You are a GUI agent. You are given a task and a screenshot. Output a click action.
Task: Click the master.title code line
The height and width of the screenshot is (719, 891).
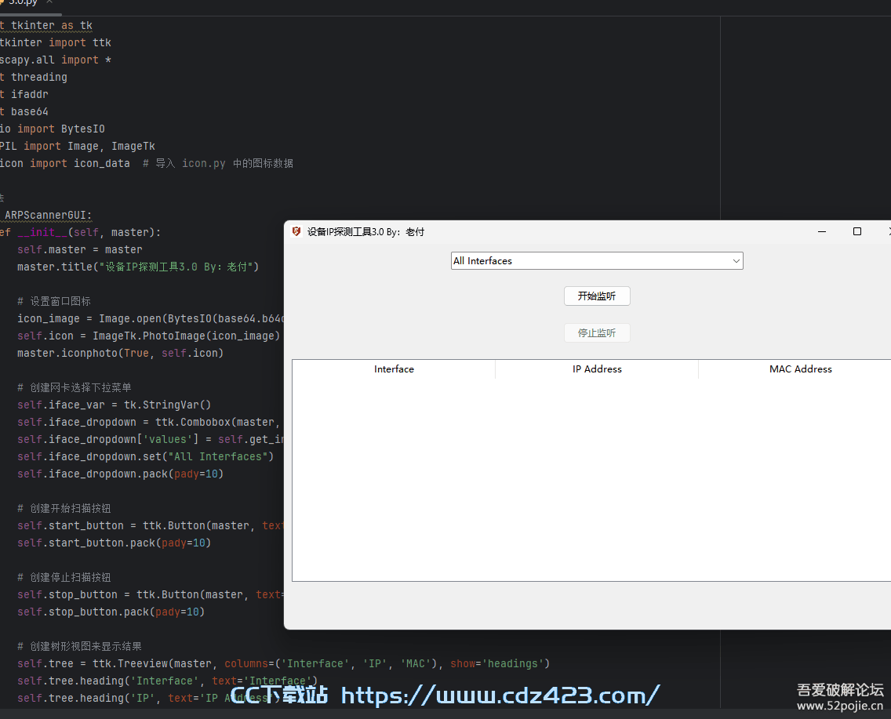[138, 267]
